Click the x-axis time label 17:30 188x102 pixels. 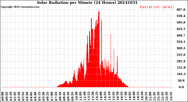pyautogui.click(x=126, y=97)
